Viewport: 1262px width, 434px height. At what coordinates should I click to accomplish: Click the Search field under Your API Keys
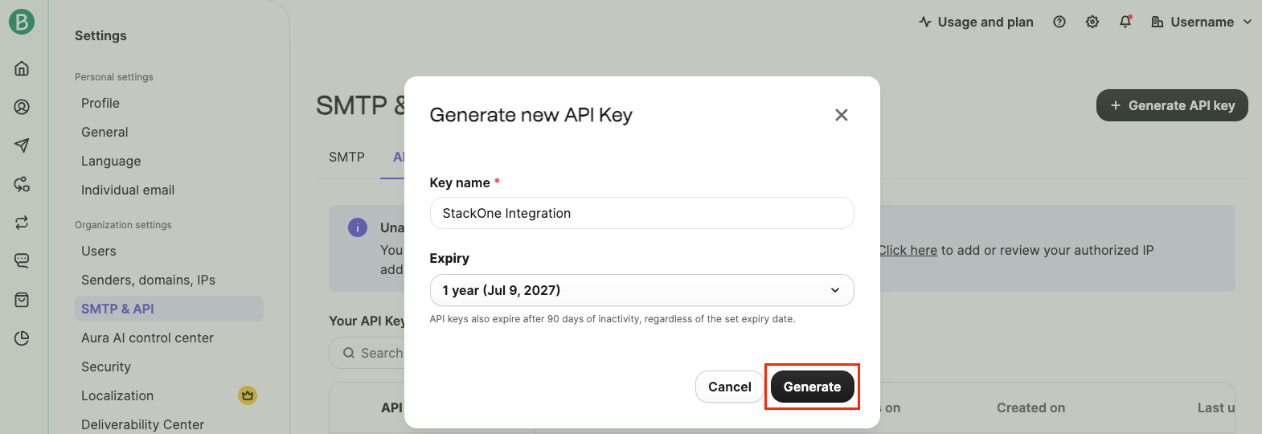click(367, 353)
